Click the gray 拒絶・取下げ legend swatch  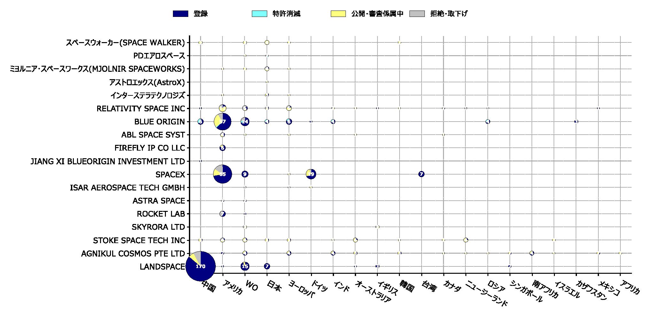417,14
